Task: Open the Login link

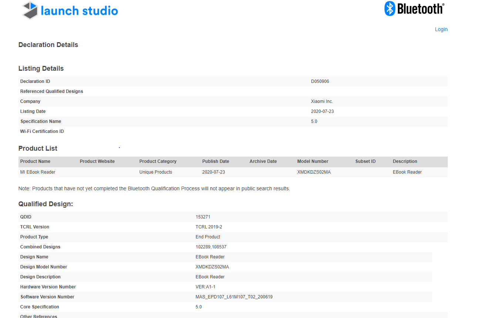Action: pyautogui.click(x=441, y=29)
